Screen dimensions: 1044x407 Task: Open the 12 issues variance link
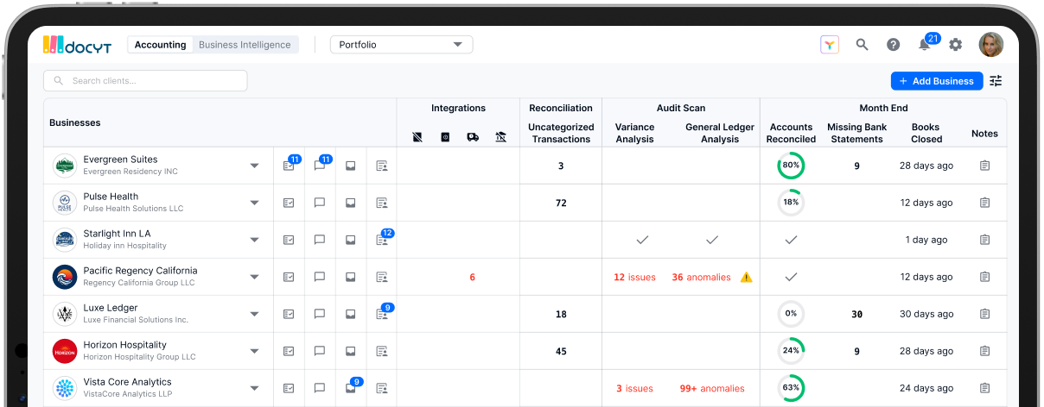click(634, 277)
